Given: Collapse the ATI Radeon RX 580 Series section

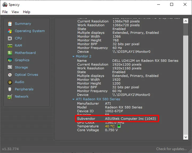Looking at the screenshot, I should [x=74, y=99].
